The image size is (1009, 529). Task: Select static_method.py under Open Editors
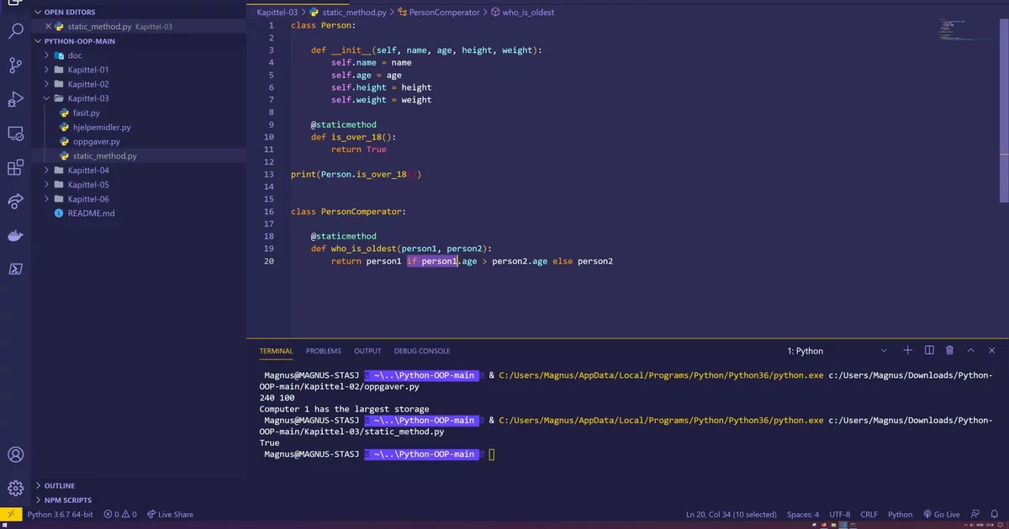pos(139,26)
